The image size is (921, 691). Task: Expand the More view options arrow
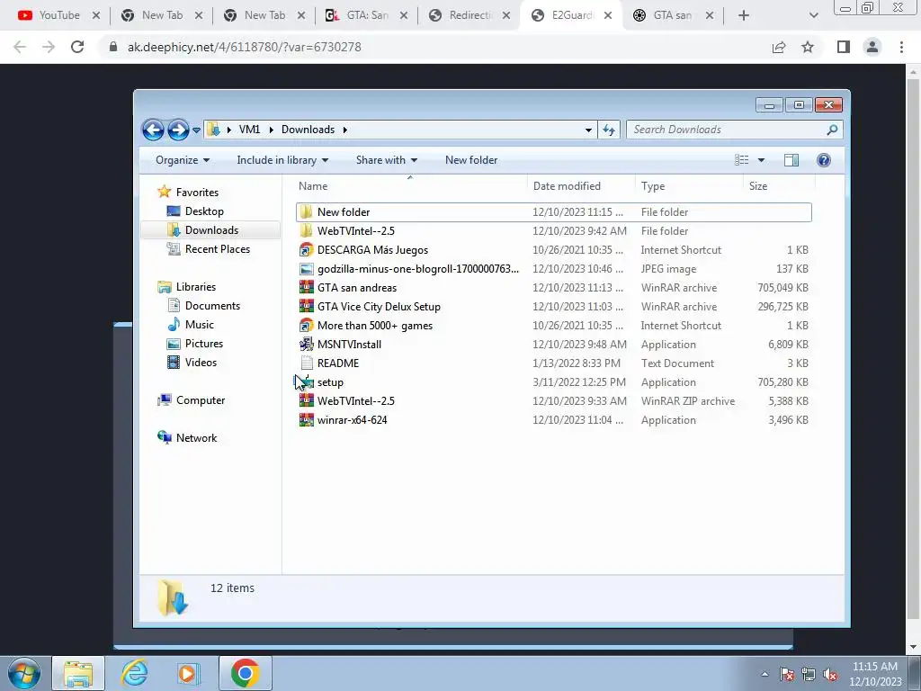coord(761,160)
